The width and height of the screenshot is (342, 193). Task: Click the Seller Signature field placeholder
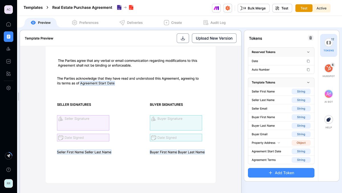[x=83, y=123]
